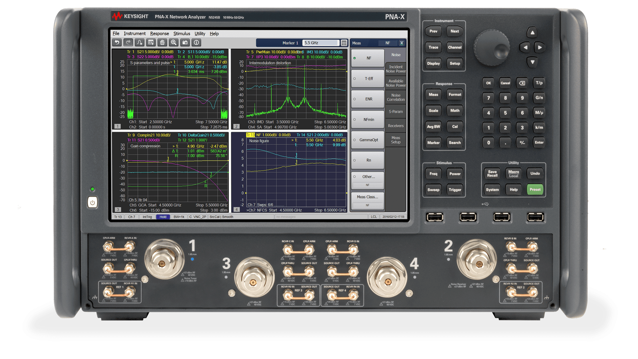Switch to the Available Noise Power tab
The width and height of the screenshot is (638, 359).
pos(396,83)
